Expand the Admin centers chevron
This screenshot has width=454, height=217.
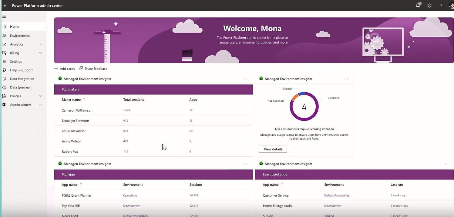(41, 105)
